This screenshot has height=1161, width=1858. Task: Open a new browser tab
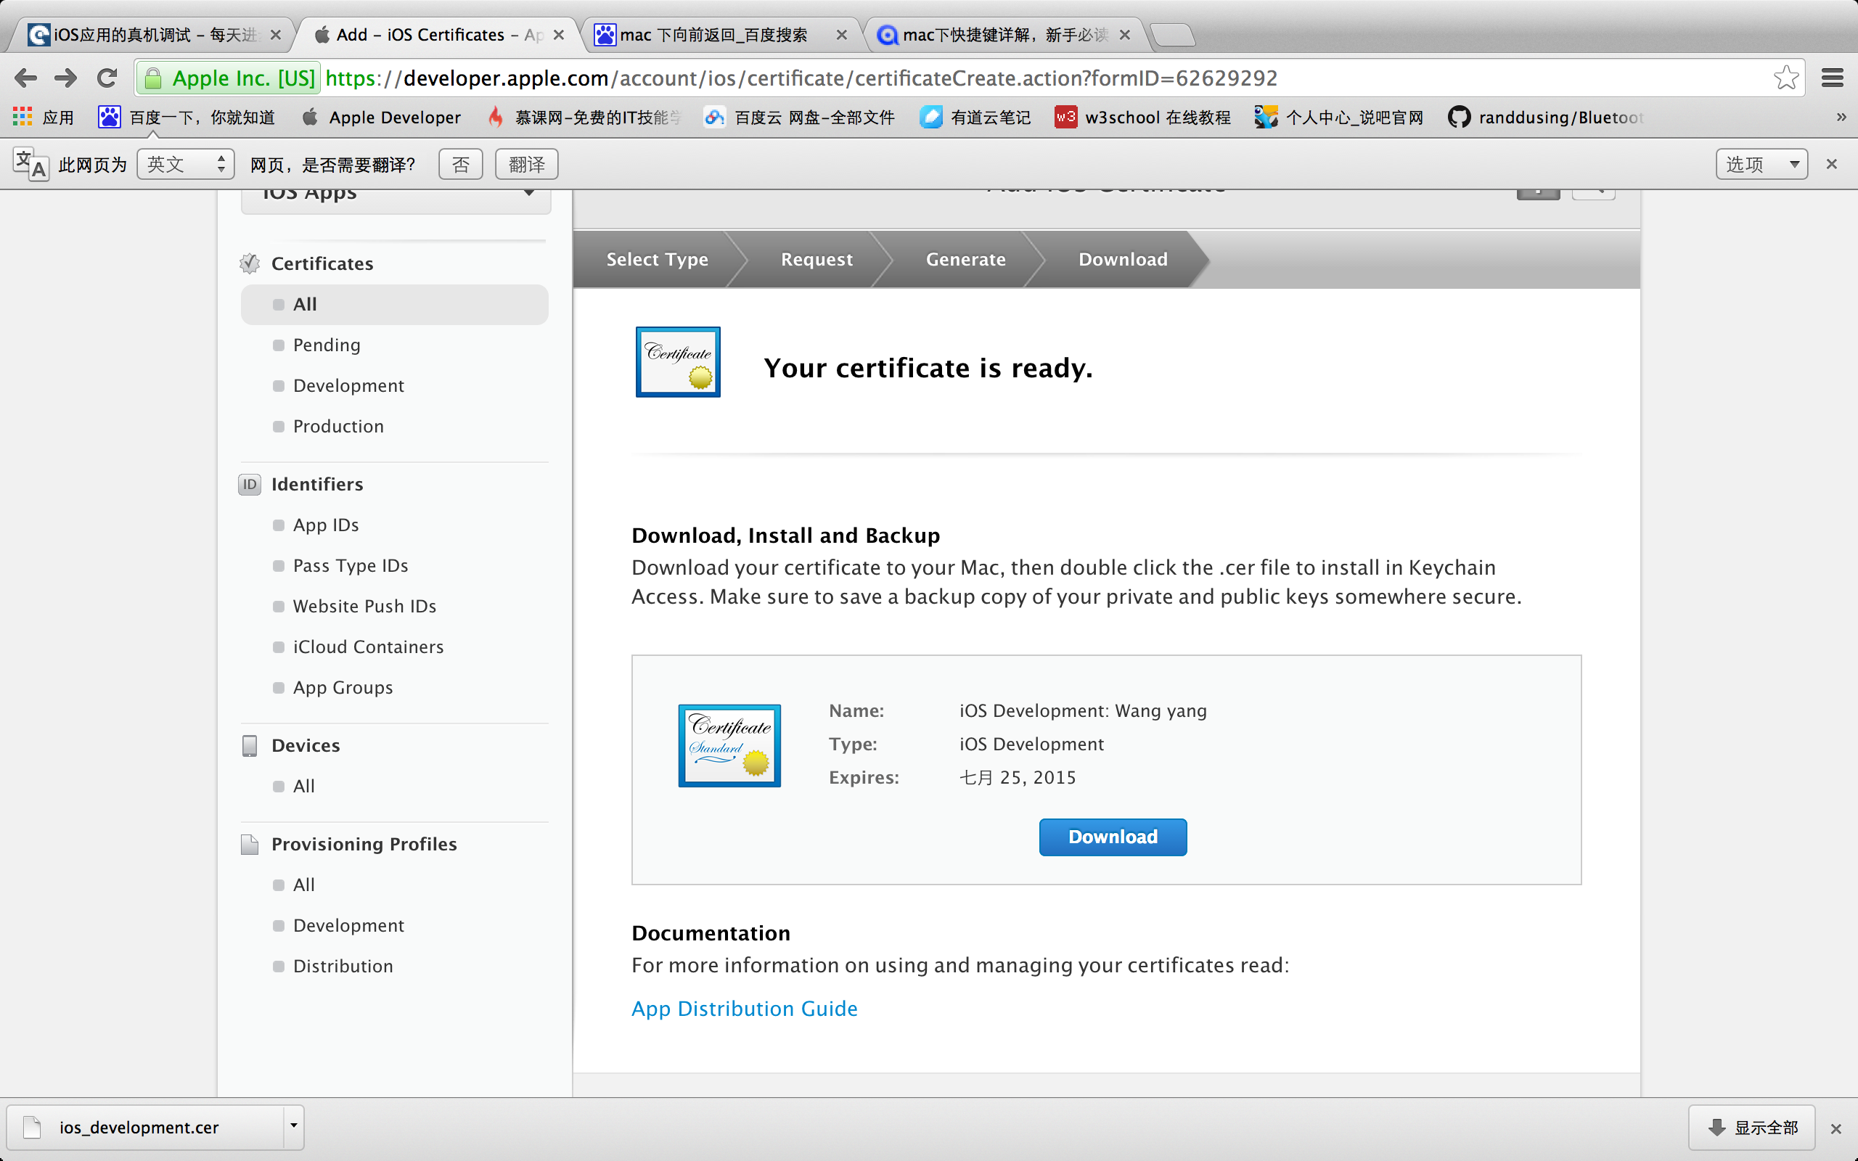pos(1172,36)
